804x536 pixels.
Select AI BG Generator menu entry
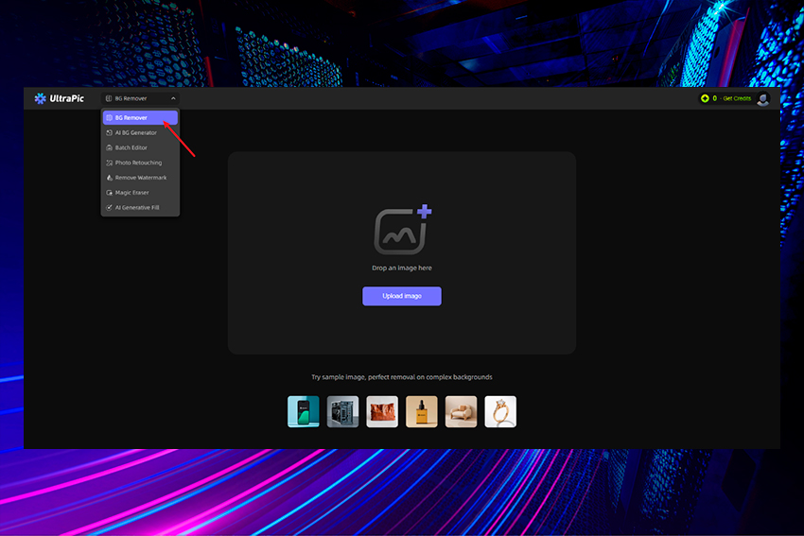pyautogui.click(x=140, y=132)
